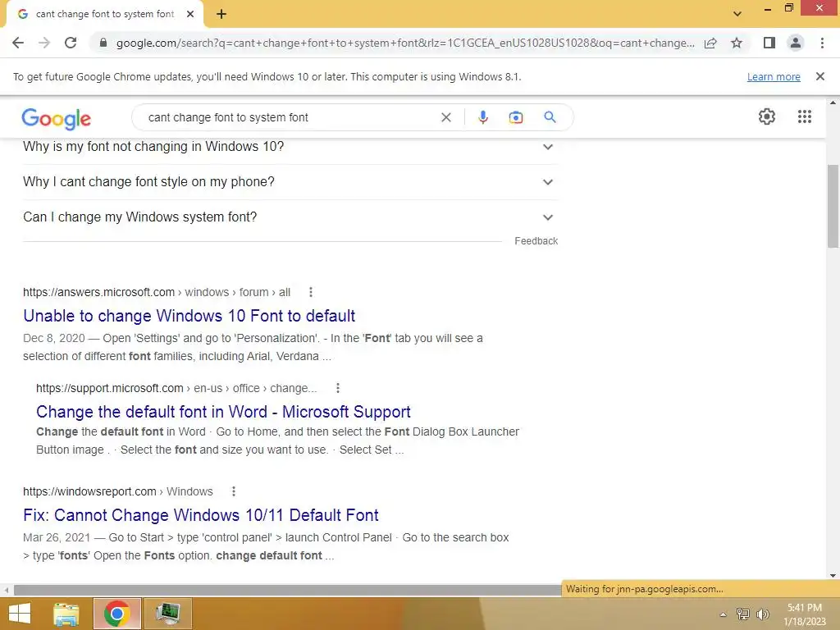840x630 pixels.
Task: Open the Windows Start button
Action: click(20, 614)
